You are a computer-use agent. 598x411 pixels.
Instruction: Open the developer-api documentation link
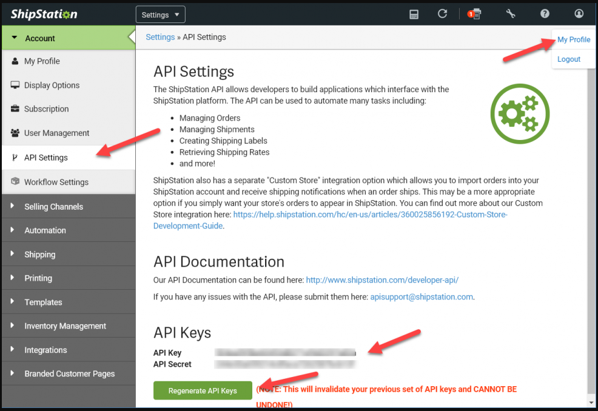382,280
